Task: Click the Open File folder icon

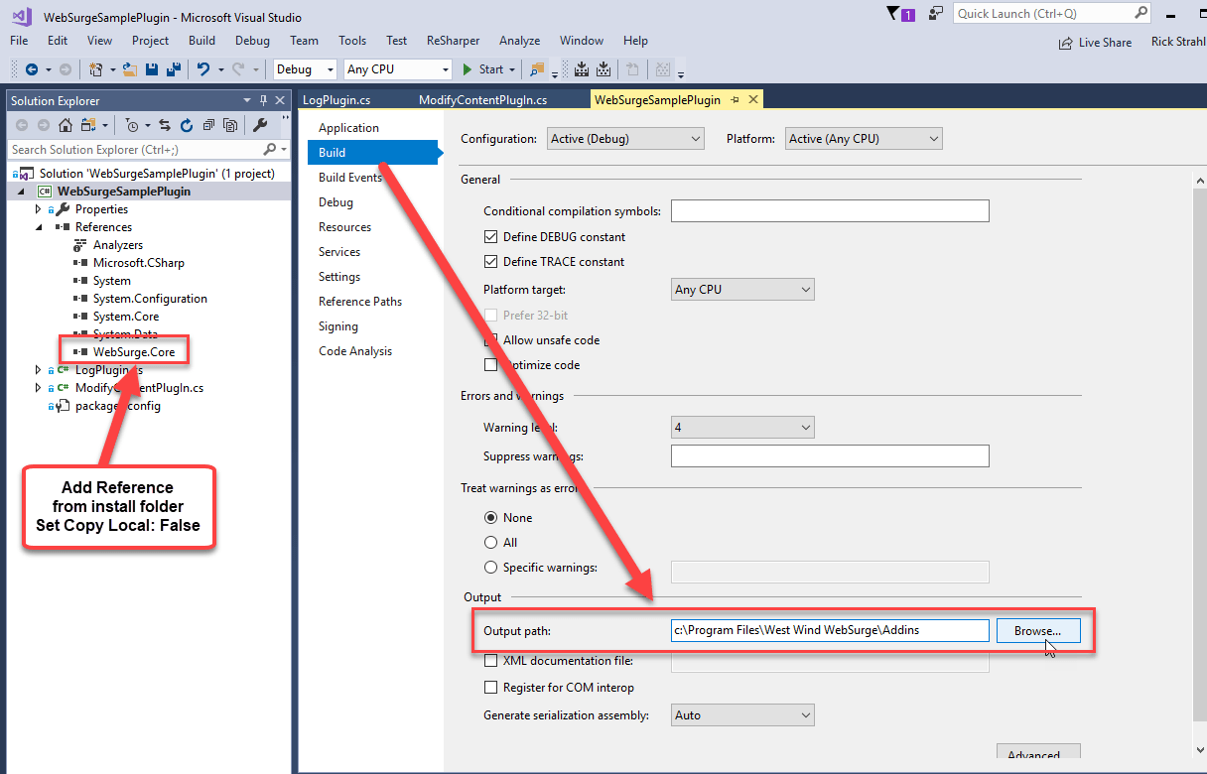Action: [x=132, y=69]
